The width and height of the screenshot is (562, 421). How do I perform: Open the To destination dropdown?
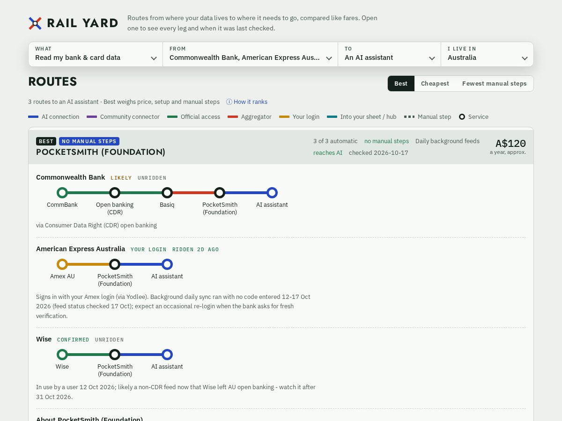click(x=390, y=54)
